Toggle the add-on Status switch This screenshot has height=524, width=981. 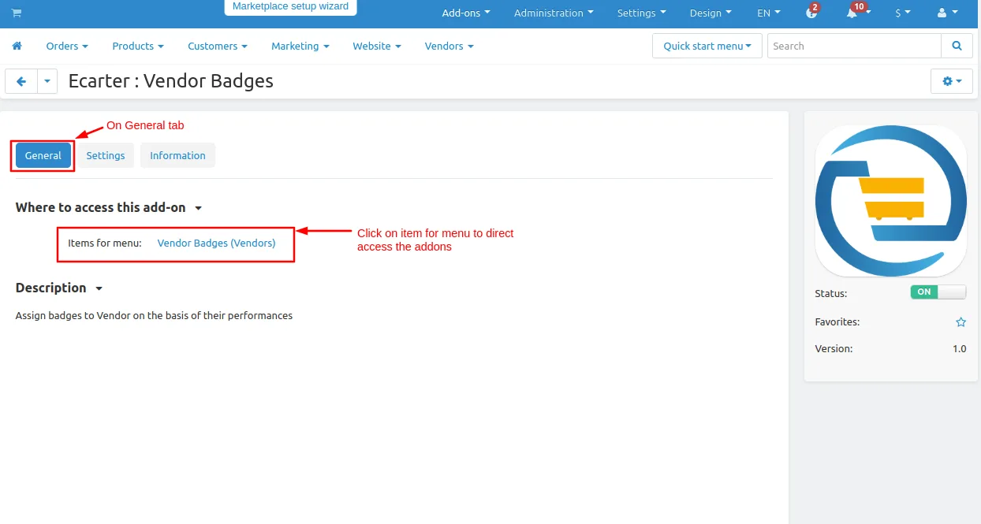coord(938,292)
